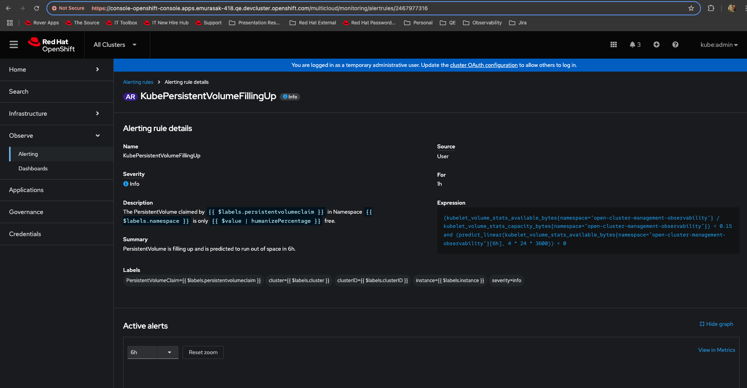The width and height of the screenshot is (747, 388).
Task: Click the Reset zoom button
Action: [x=203, y=352]
